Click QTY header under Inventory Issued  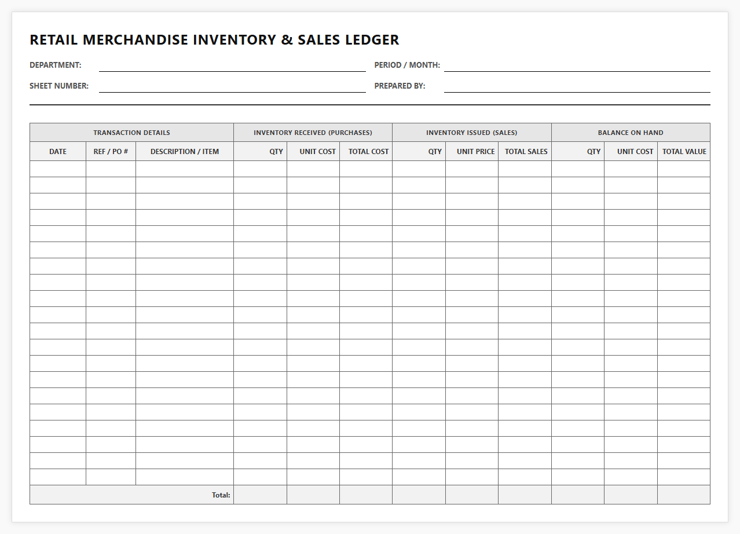click(x=419, y=152)
